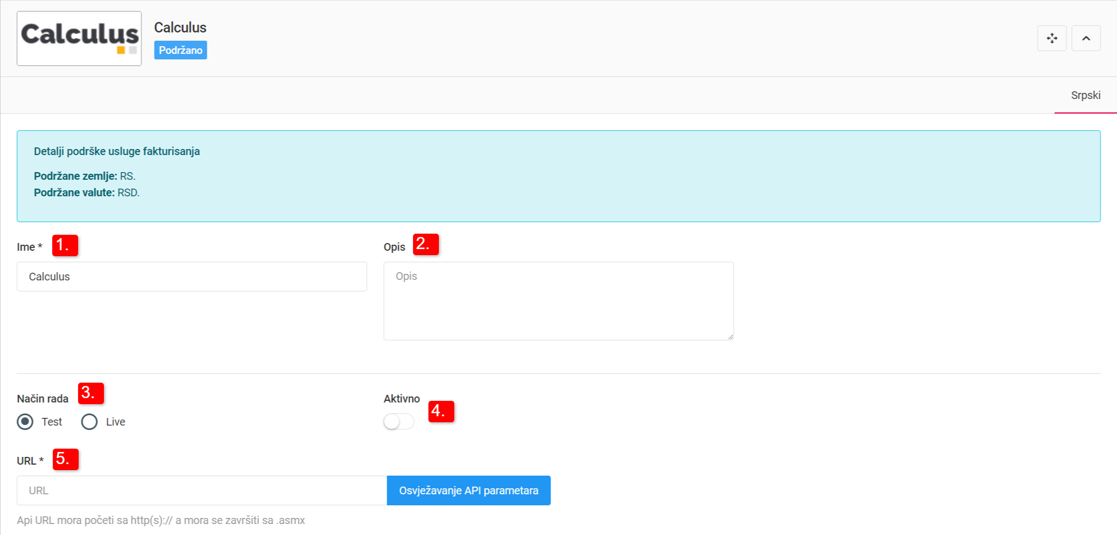This screenshot has height=535, width=1117.
Task: Click red marker number 3
Action: tap(91, 393)
